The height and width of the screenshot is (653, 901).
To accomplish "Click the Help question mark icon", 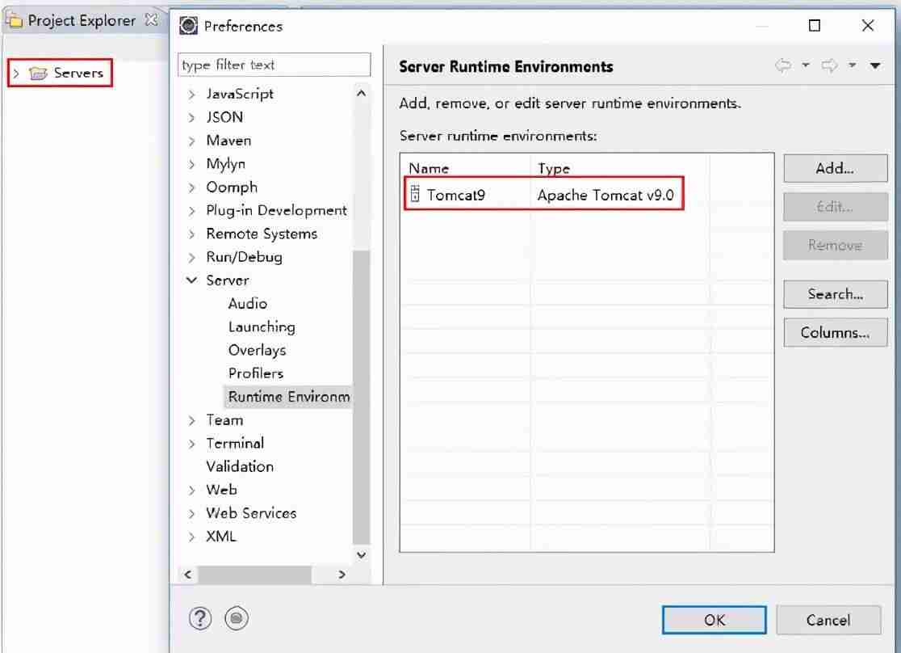I will (x=200, y=618).
